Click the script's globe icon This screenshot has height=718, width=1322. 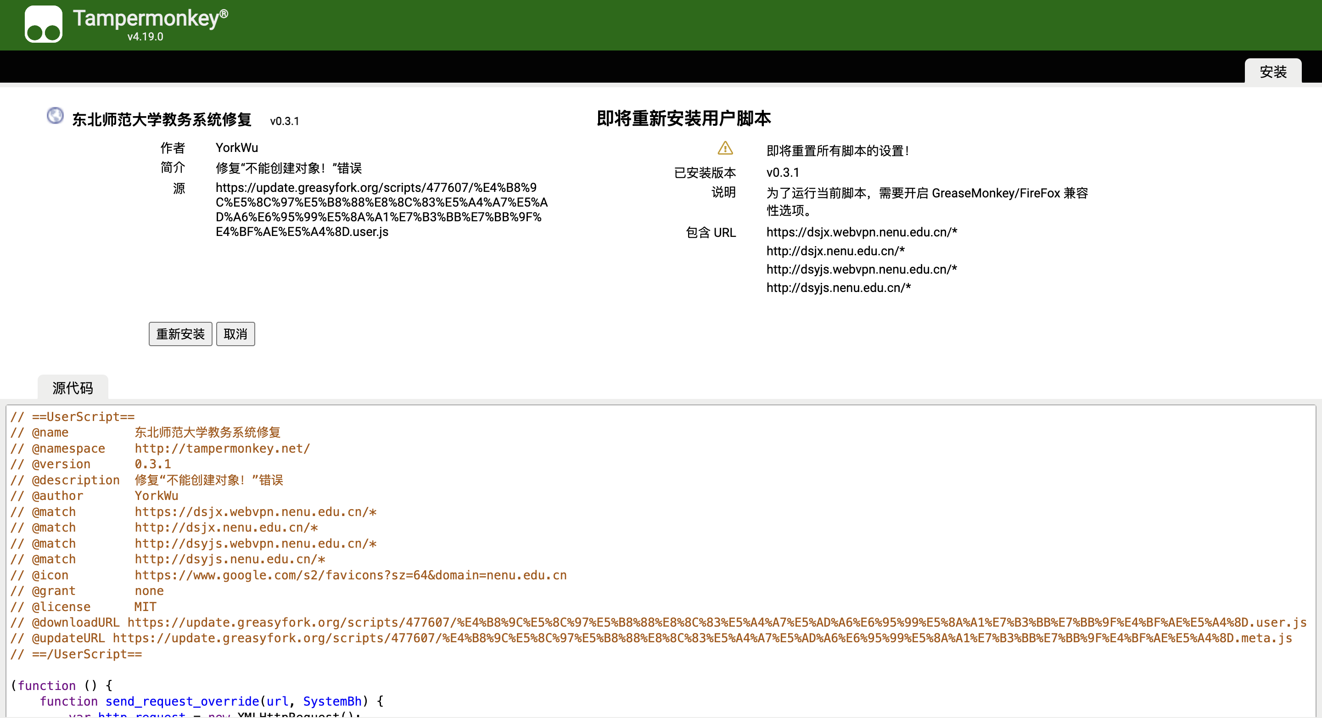(55, 116)
